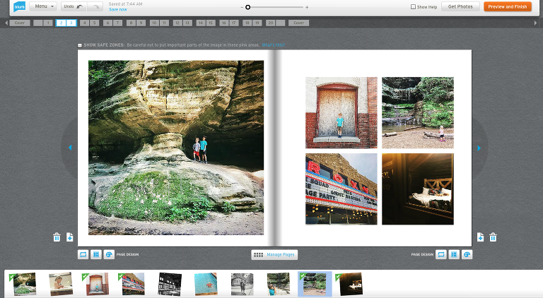Enable the Show Safe Zones checkbox
This screenshot has height=298, width=543.
(x=80, y=45)
